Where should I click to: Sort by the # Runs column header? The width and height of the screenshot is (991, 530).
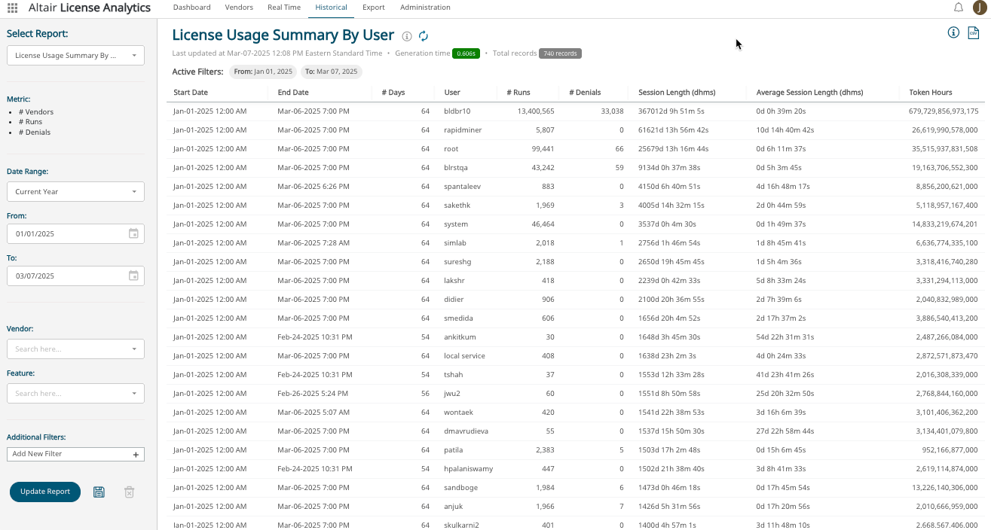(518, 93)
